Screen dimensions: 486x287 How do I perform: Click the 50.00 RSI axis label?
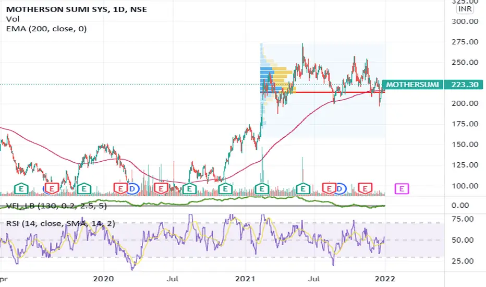point(463,240)
